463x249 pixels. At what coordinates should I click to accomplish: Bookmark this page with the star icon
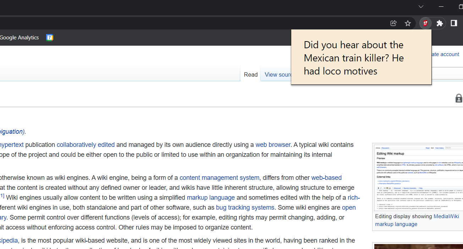(408, 23)
